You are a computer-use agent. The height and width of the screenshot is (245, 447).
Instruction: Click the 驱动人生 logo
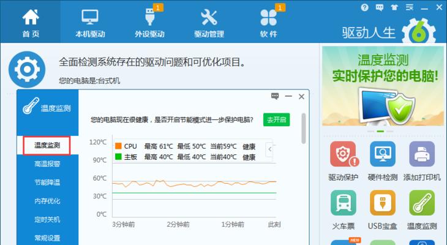(x=389, y=31)
